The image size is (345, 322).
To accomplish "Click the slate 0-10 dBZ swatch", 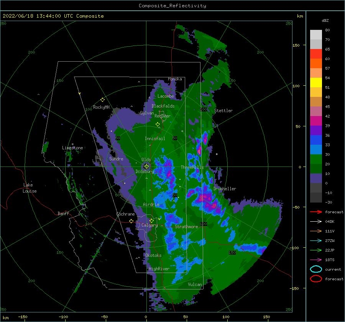I will tap(316, 178).
